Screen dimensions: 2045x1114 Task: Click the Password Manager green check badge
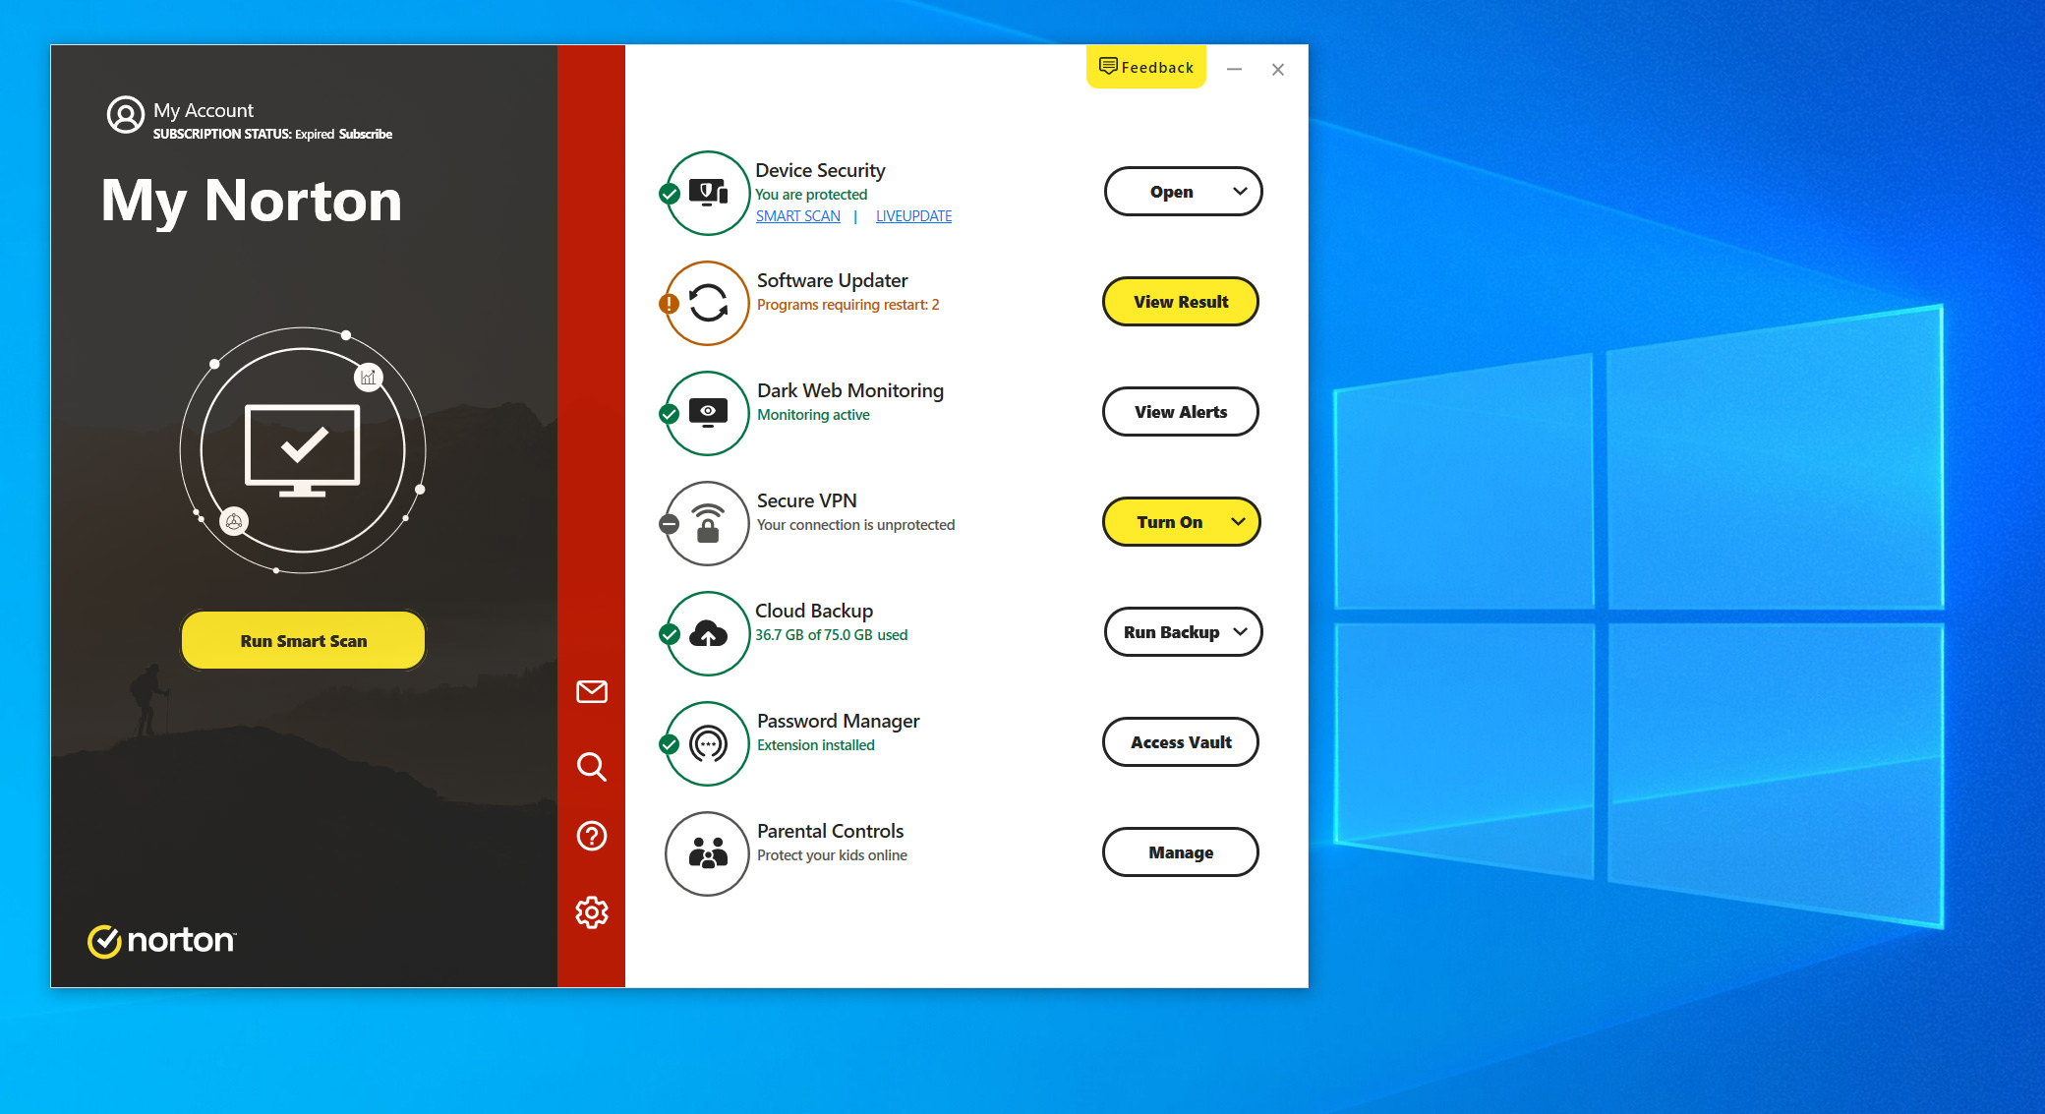tap(670, 744)
